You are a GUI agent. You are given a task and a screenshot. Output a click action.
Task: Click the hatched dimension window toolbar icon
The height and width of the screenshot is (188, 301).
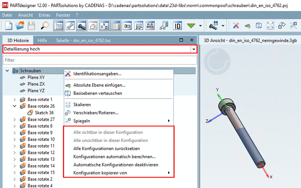coord(138,26)
